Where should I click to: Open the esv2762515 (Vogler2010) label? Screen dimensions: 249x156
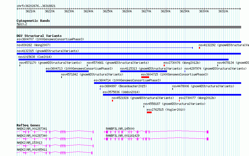pyautogui.click(x=166, y=110)
